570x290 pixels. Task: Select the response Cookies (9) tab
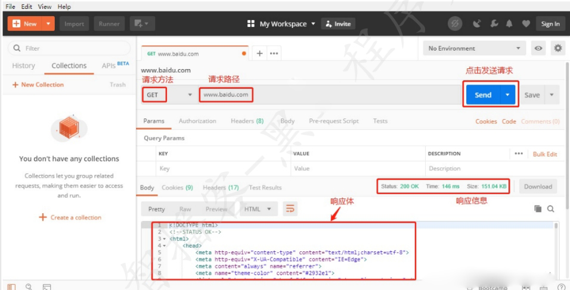click(x=178, y=188)
